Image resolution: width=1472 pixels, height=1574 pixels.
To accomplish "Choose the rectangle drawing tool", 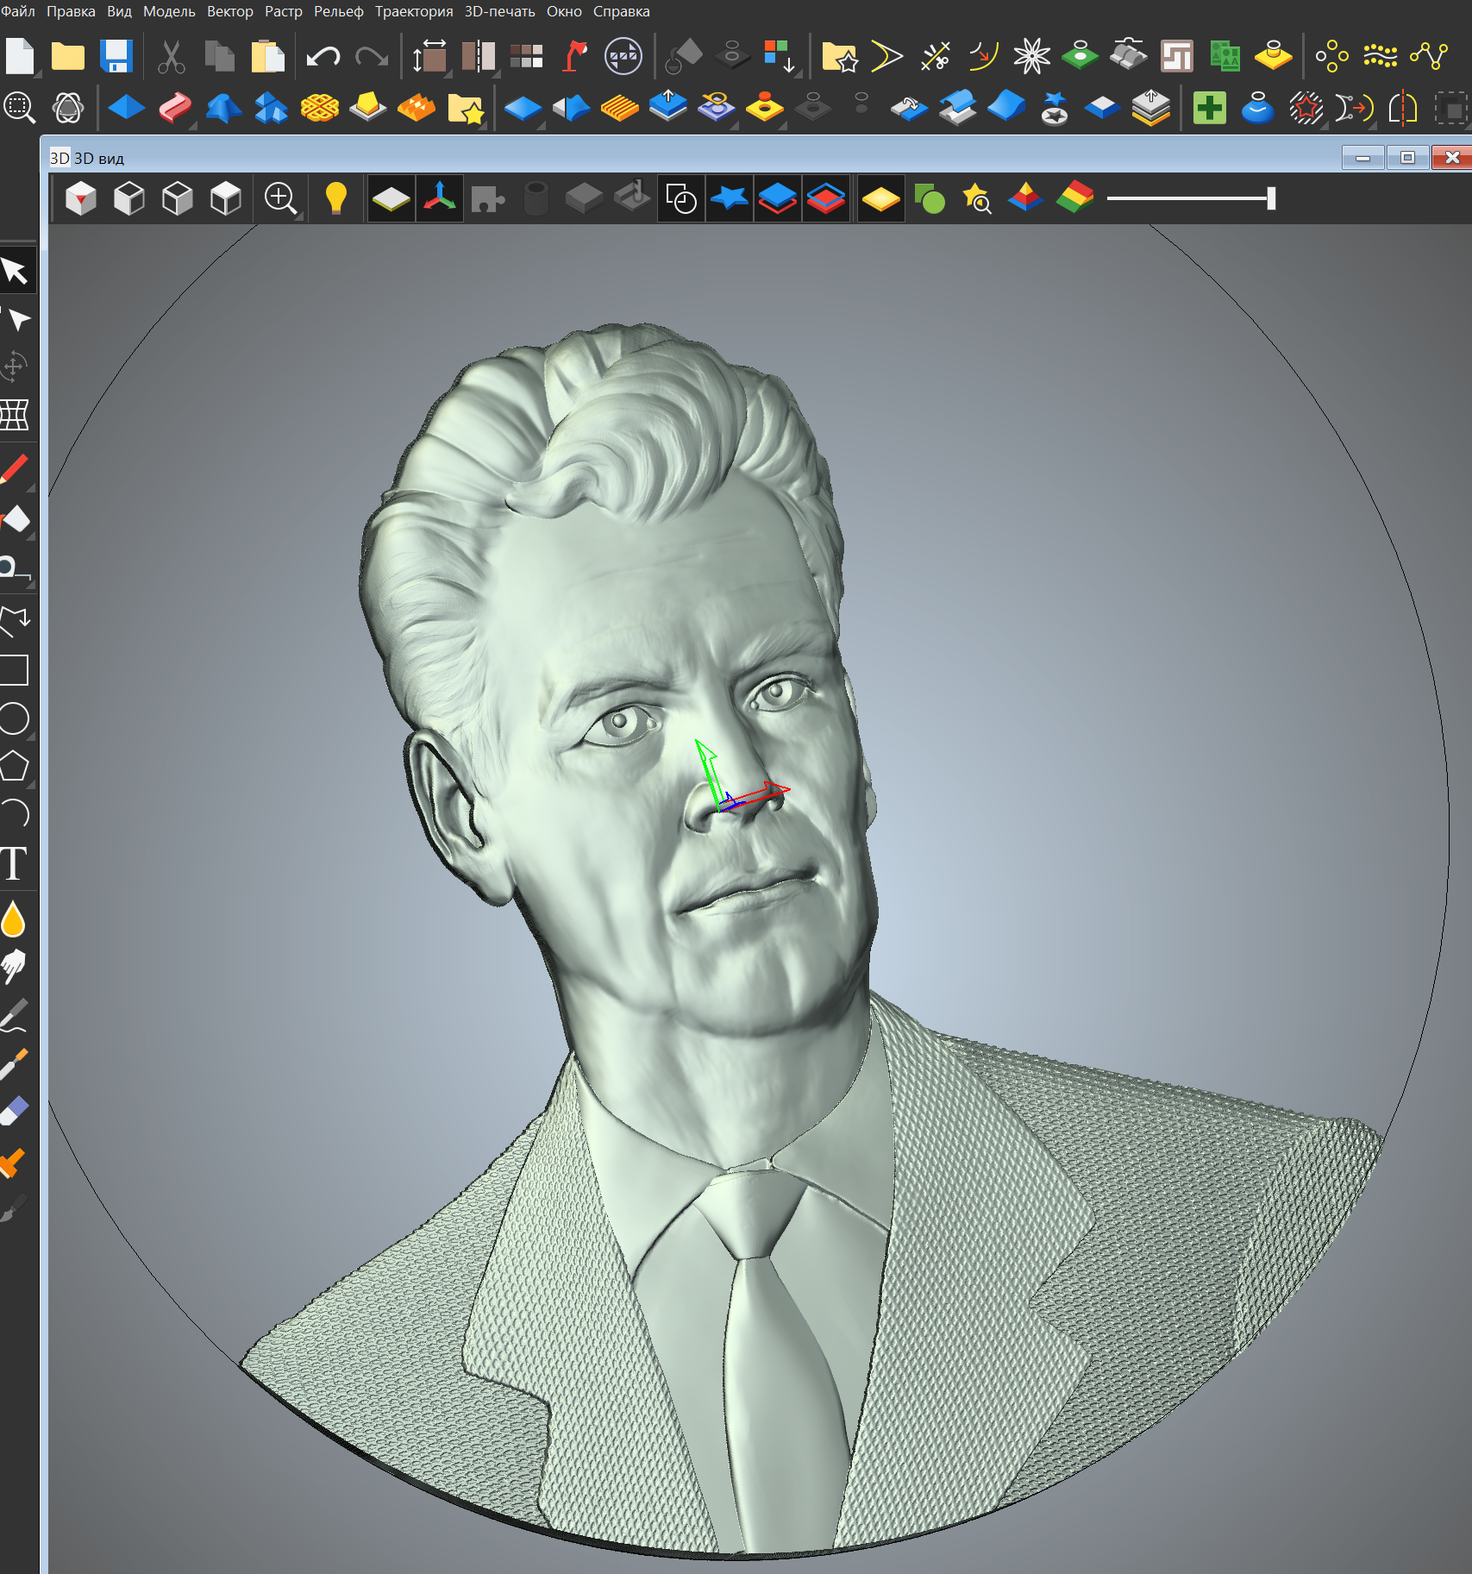I will click(14, 670).
